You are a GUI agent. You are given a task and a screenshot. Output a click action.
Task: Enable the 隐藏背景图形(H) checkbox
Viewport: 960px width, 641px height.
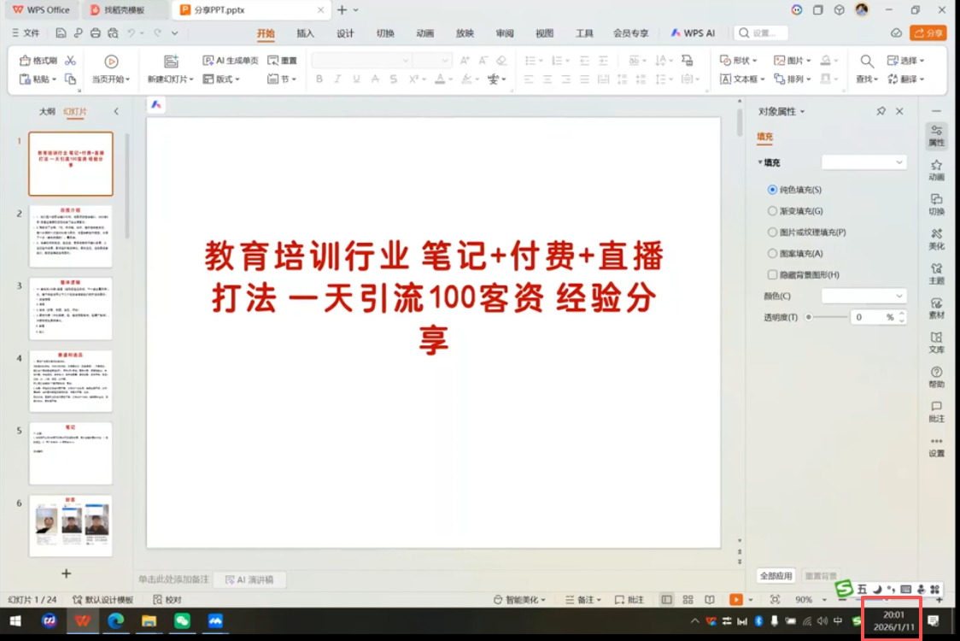tap(773, 274)
